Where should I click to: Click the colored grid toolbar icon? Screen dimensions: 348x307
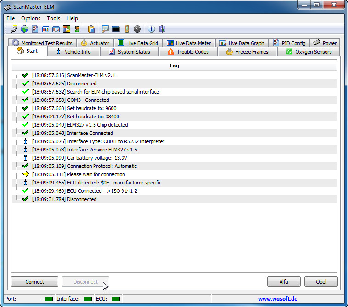[x=46, y=29]
